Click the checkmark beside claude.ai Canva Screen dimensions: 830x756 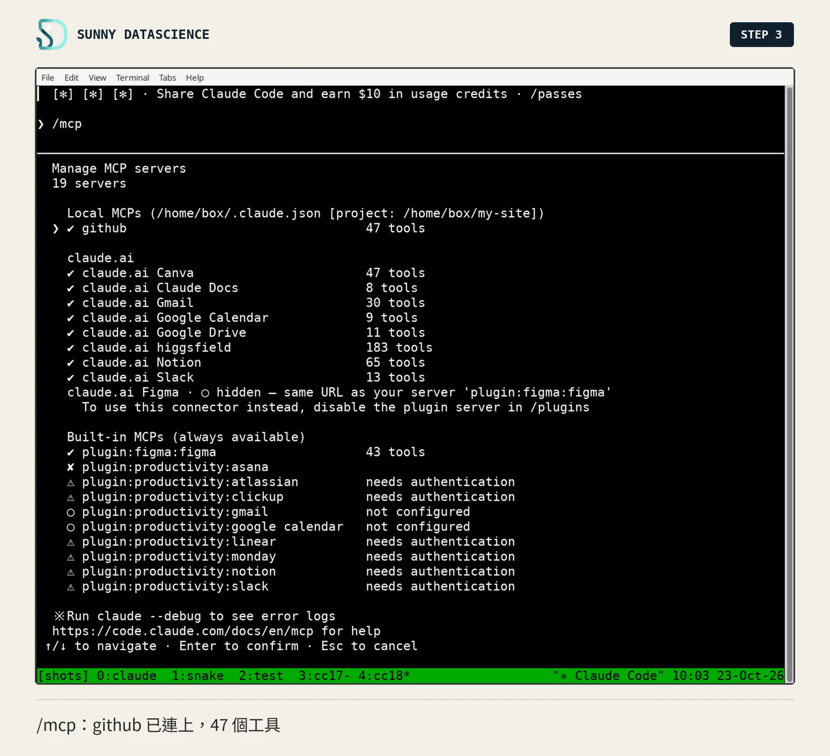71,273
